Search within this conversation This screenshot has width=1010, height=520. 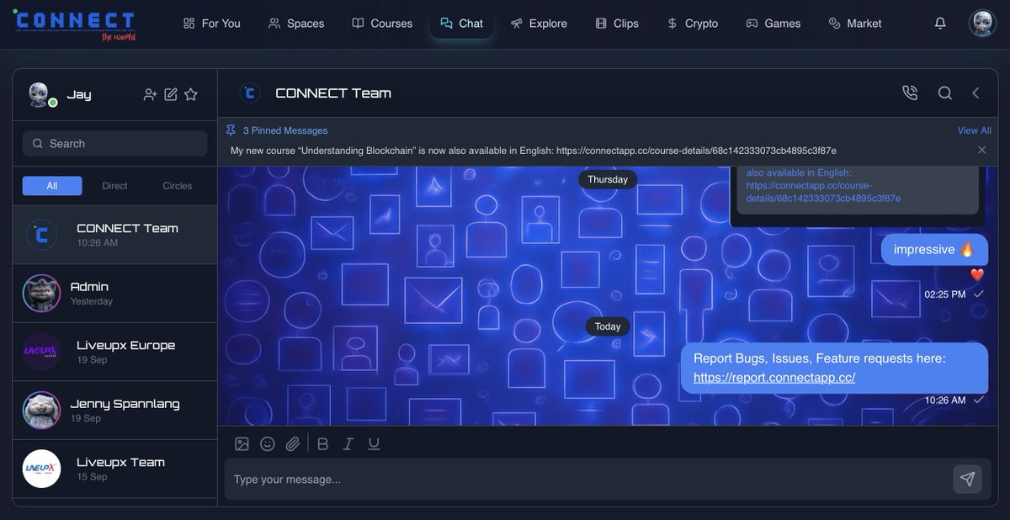(x=945, y=93)
